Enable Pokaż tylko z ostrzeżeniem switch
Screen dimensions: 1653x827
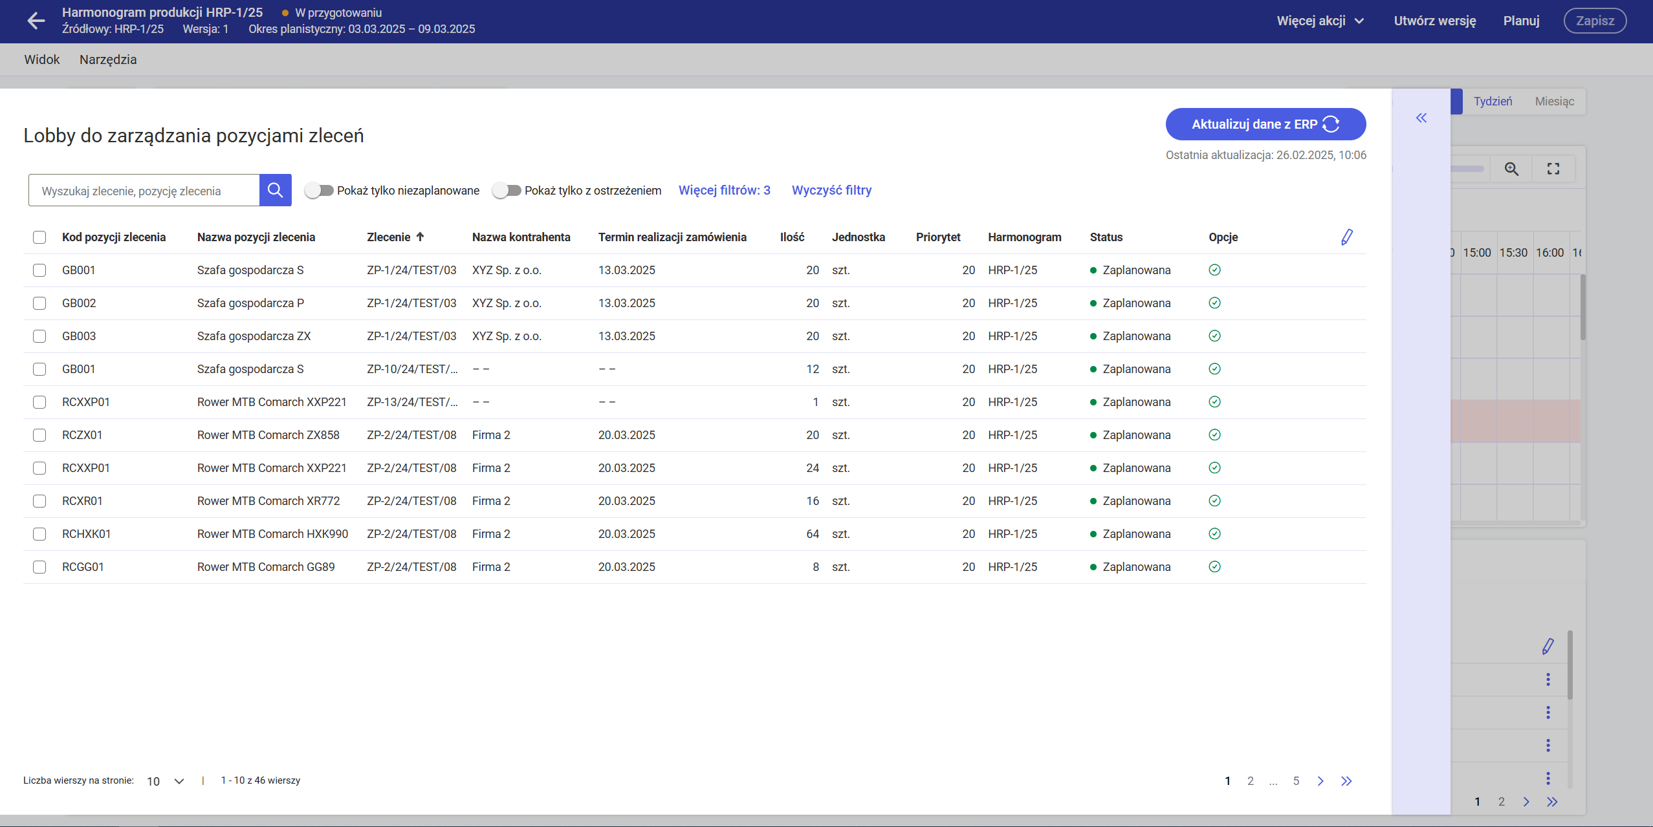pos(507,190)
